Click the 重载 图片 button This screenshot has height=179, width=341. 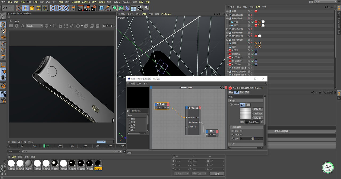coord(258,109)
